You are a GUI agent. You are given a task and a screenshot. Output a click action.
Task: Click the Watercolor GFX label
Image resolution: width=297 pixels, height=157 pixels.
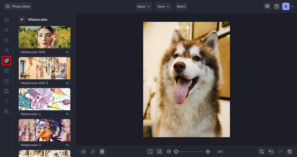tap(33, 52)
